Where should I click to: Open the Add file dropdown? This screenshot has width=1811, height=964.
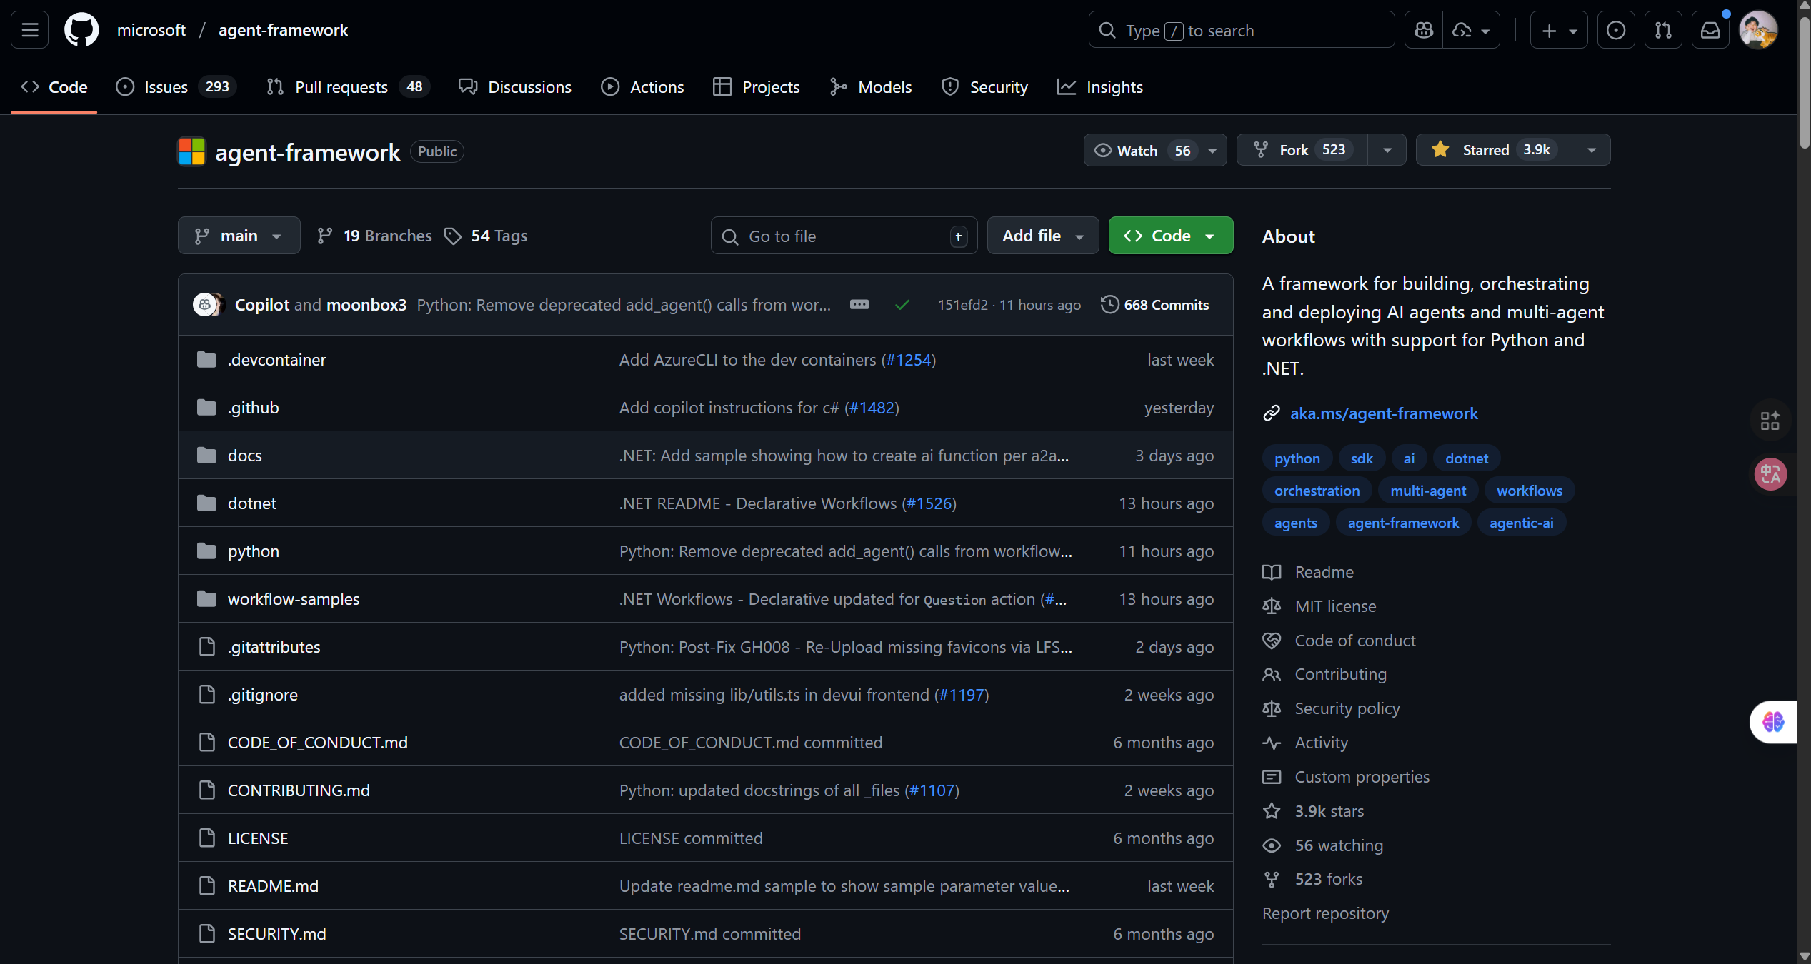pos(1042,236)
